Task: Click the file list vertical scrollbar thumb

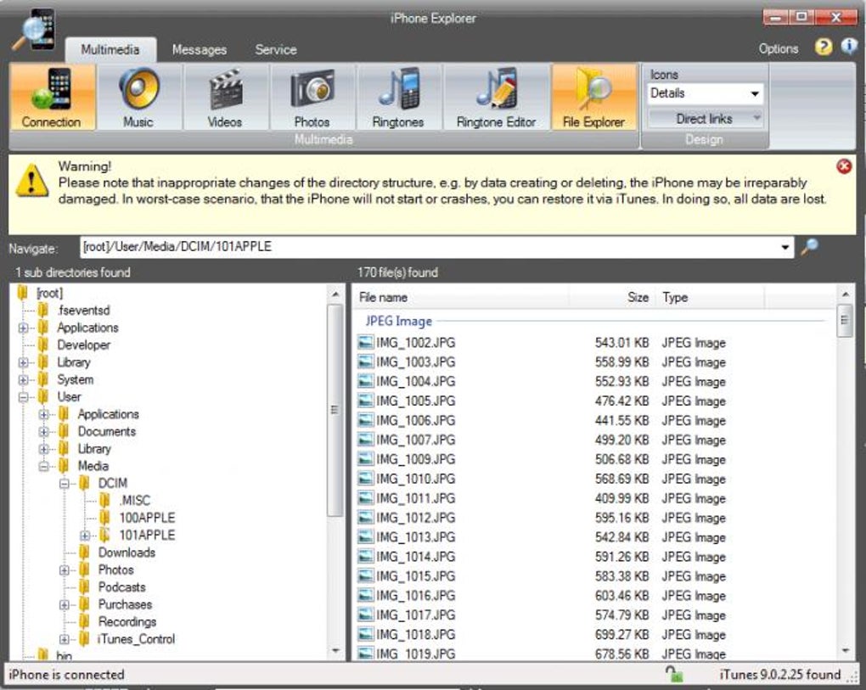Action: pos(845,320)
